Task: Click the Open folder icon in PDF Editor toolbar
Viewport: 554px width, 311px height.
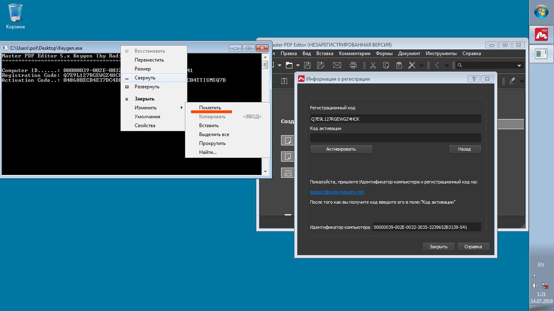Action: [289, 65]
